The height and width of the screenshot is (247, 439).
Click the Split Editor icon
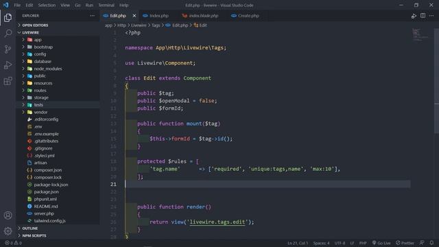pos(423,16)
